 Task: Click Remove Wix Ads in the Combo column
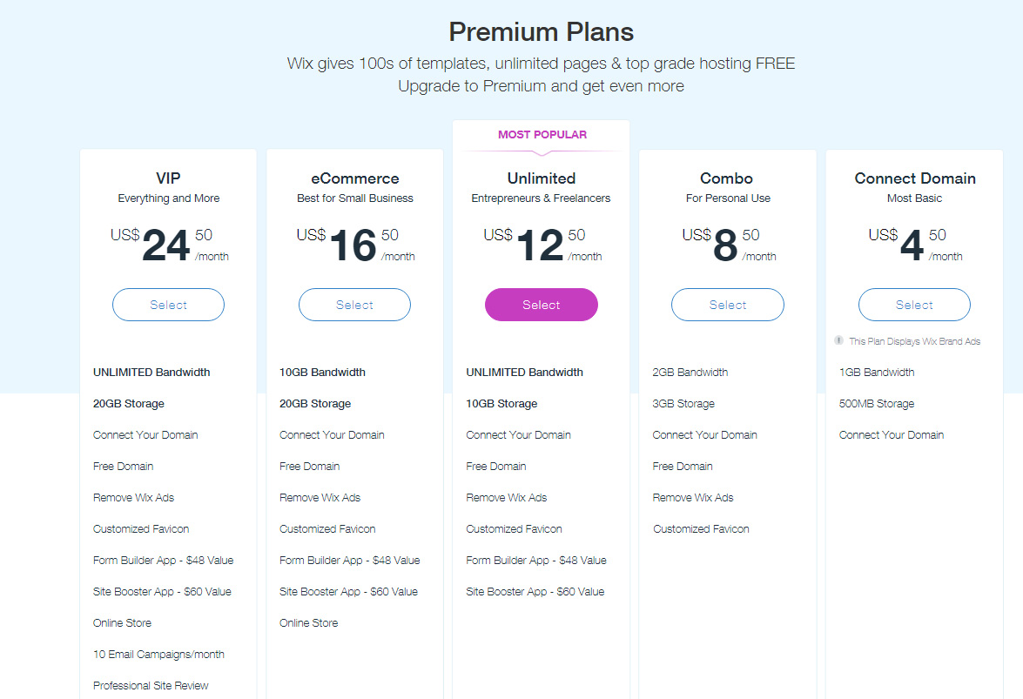693,497
